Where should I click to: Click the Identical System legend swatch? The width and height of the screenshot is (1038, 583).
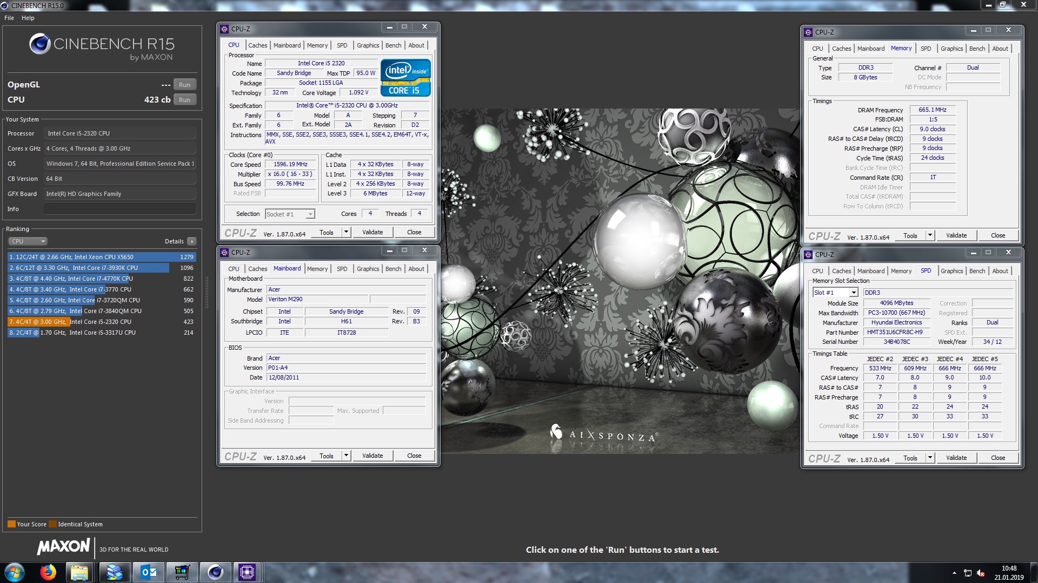[52, 524]
